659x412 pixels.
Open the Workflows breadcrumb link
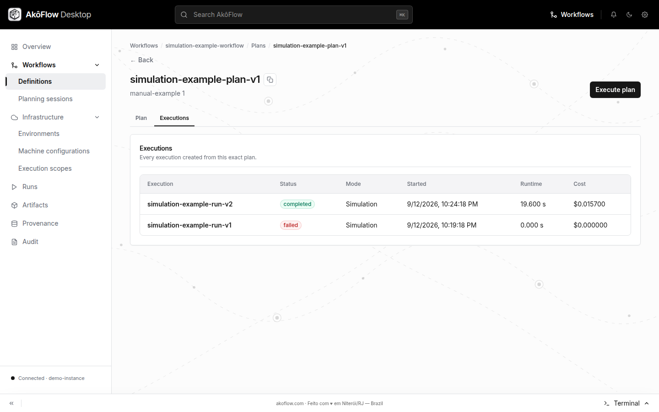[x=144, y=46]
